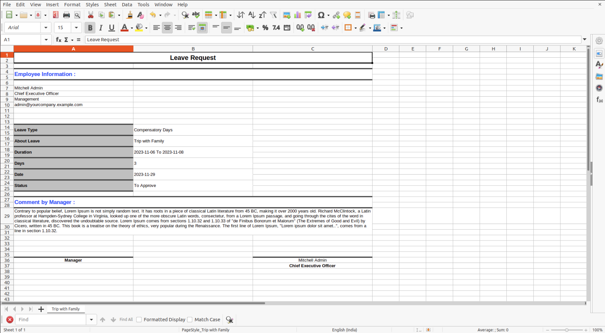Enable Formatted Display checkbox
The height and width of the screenshot is (333, 605).
click(x=139, y=320)
